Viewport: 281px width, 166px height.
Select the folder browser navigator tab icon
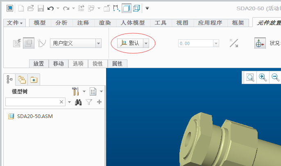22,80
